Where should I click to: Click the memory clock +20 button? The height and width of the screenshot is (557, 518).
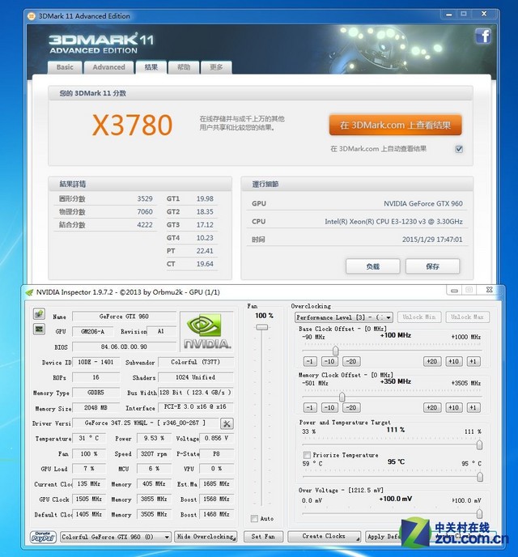tap(432, 407)
